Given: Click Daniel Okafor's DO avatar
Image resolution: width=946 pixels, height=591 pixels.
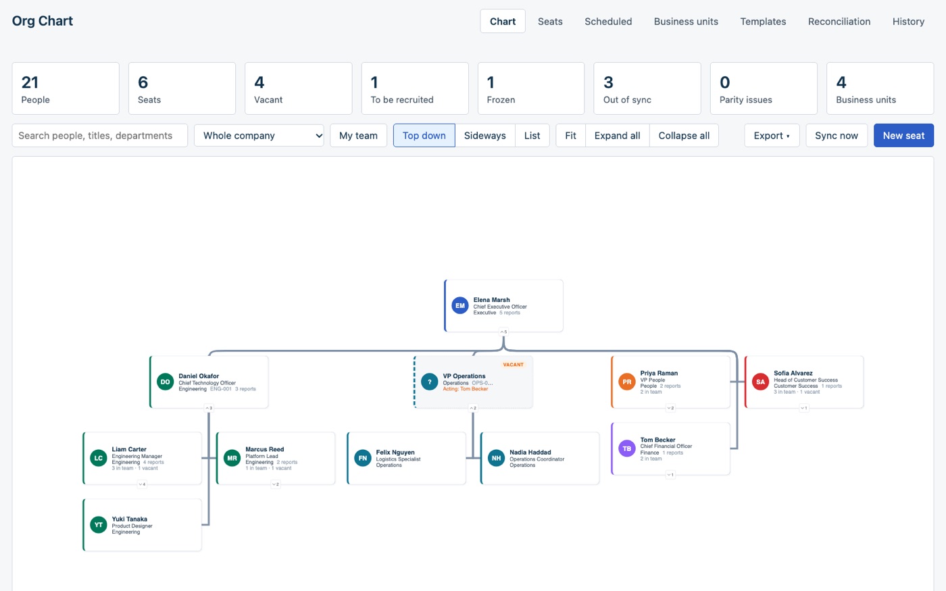Looking at the screenshot, I should (x=165, y=382).
